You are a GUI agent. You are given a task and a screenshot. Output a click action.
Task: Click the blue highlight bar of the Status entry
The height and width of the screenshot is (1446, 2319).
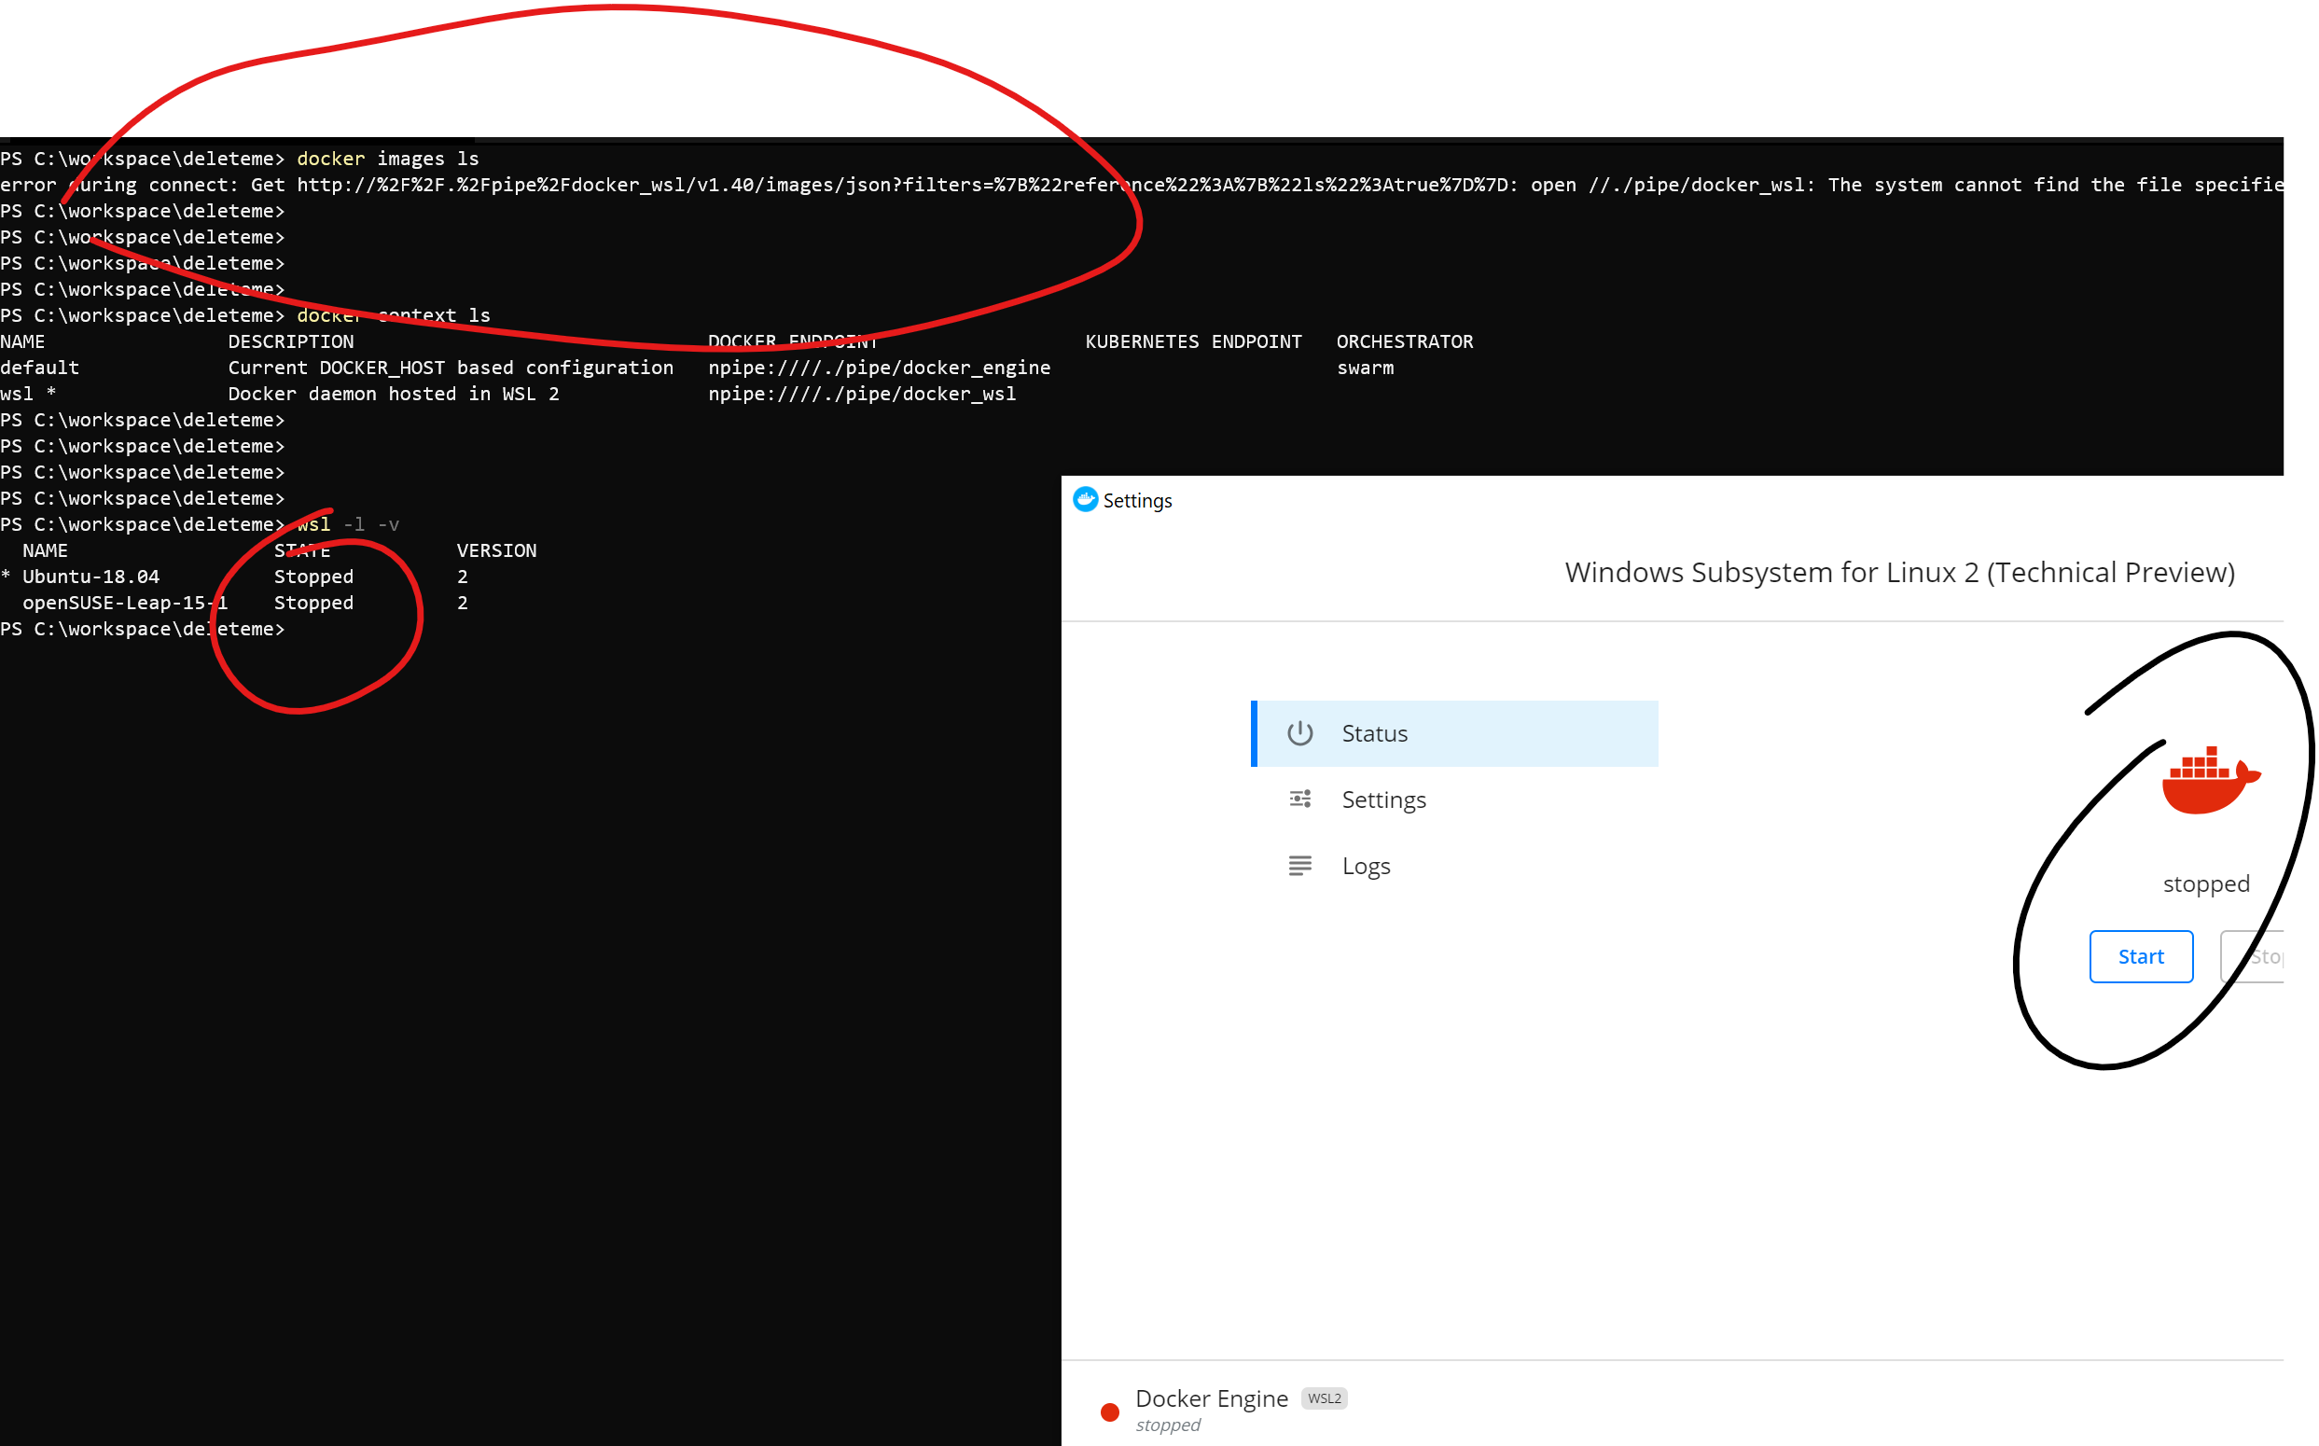click(x=1255, y=732)
